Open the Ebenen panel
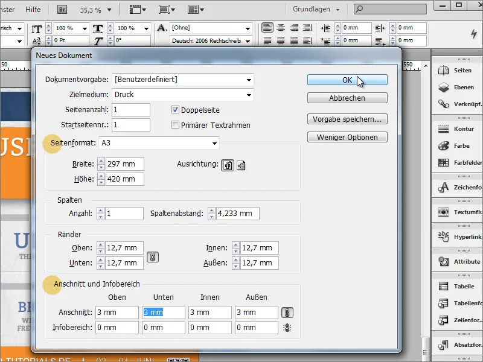The height and width of the screenshot is (362, 483). [x=458, y=87]
